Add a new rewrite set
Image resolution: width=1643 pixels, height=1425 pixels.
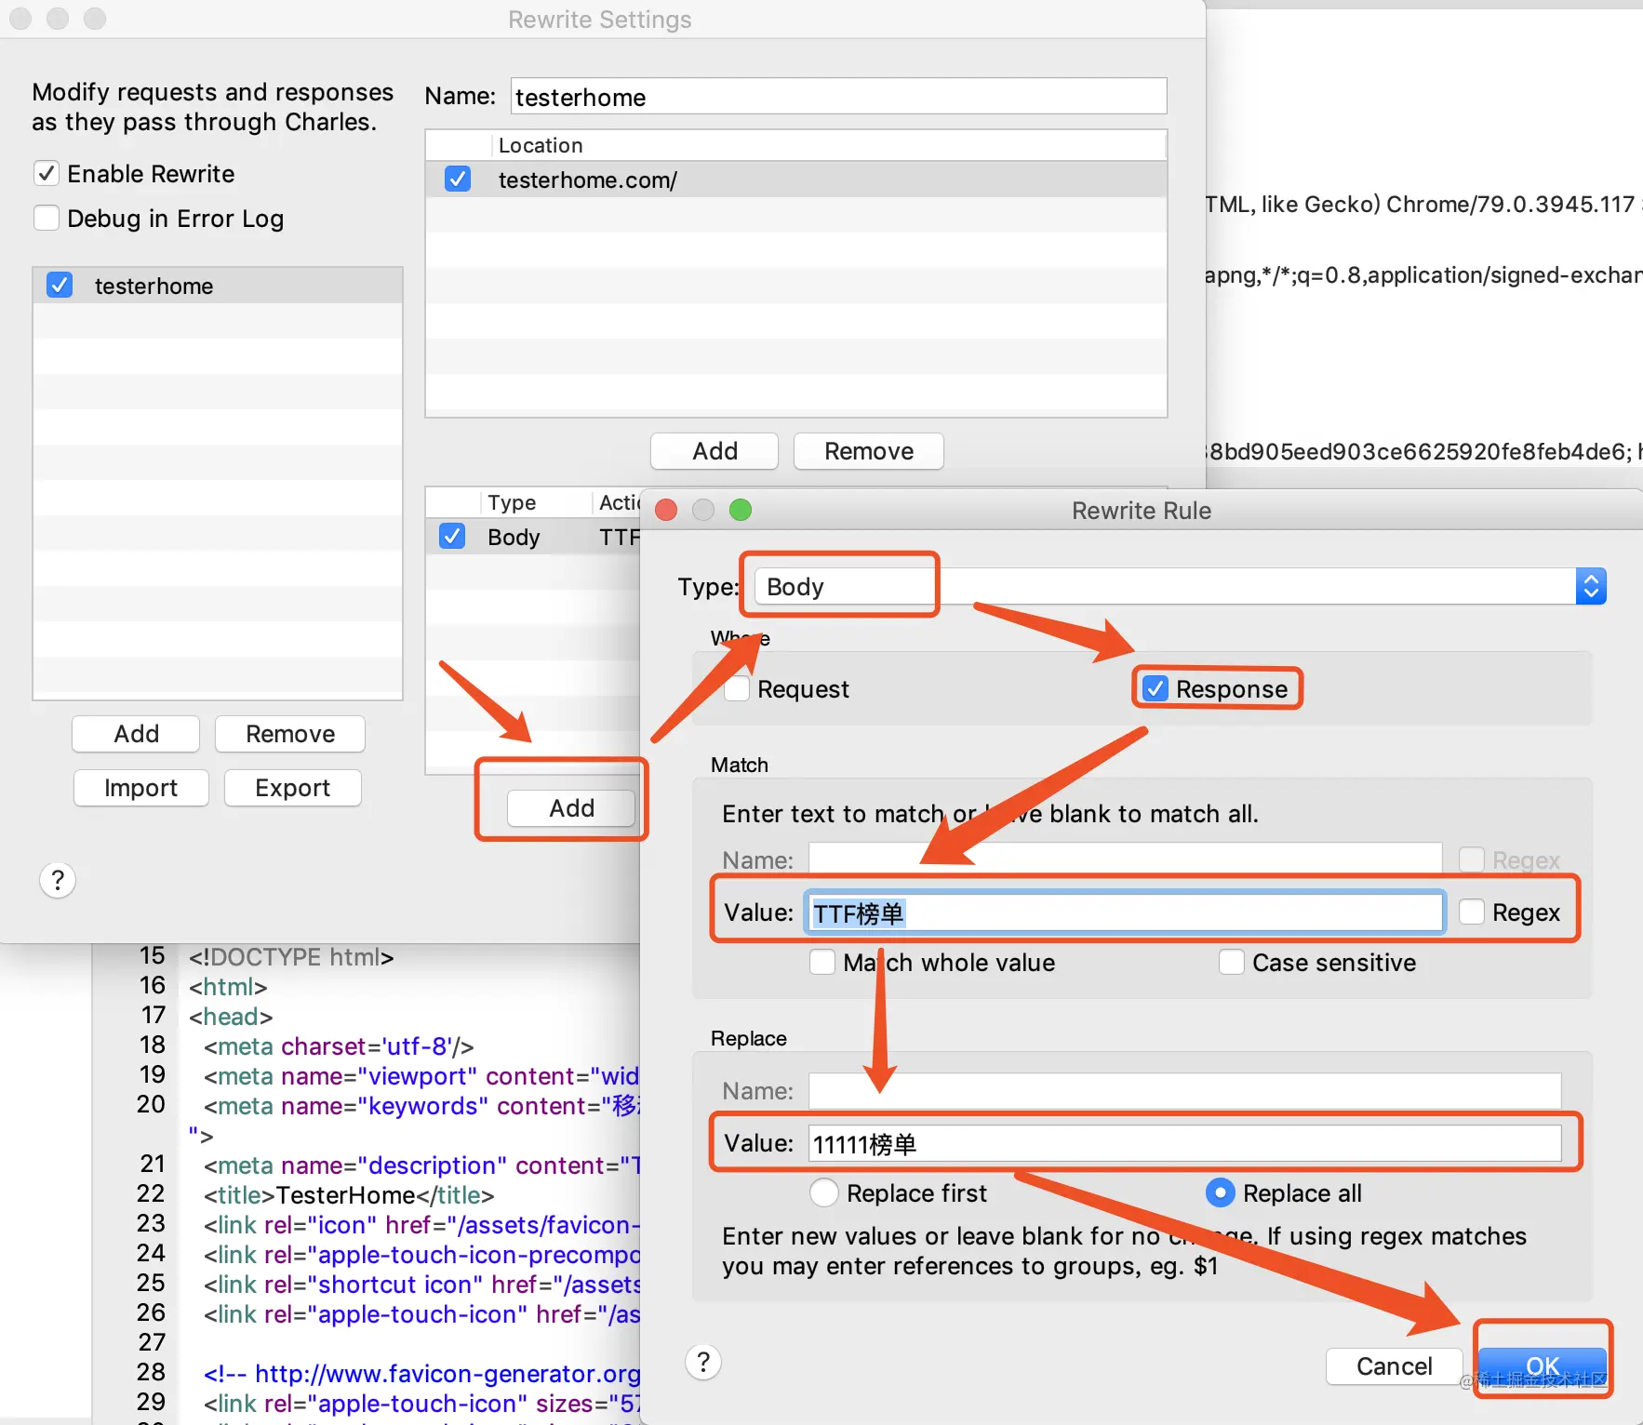click(136, 734)
